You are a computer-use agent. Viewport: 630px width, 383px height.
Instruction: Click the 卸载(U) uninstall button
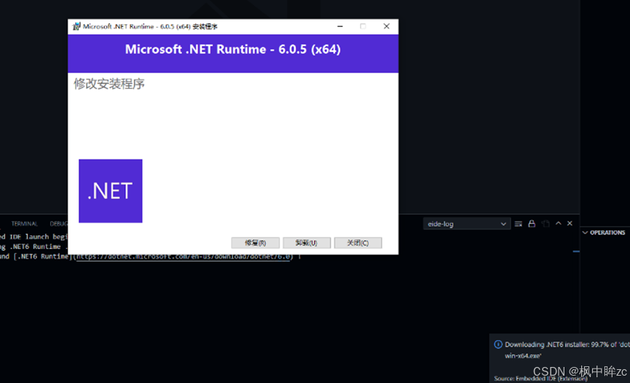tap(307, 242)
